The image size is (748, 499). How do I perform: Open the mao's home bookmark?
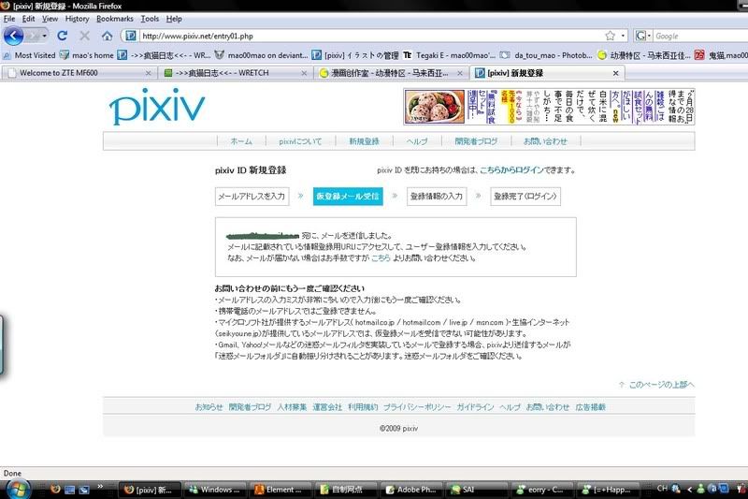(x=87, y=55)
